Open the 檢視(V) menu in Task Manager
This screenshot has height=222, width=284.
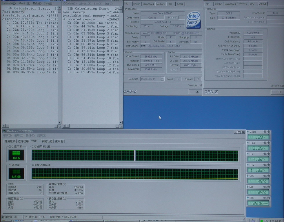coord(30,136)
